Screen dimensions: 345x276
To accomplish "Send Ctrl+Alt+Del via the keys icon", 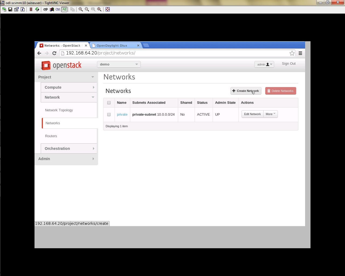I will tap(46, 9).
